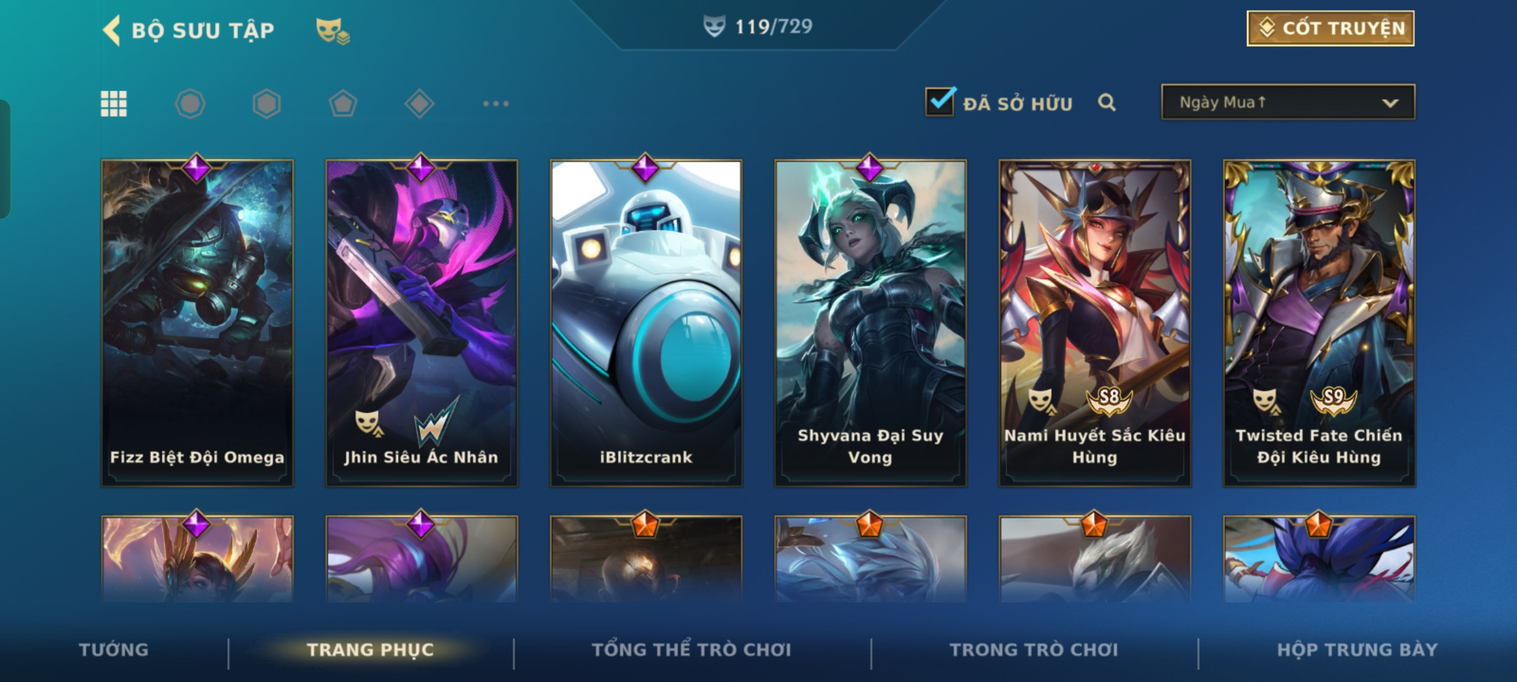Go back with the Bộ Sưu Tập arrow
This screenshot has width=1517, height=682.
(111, 30)
